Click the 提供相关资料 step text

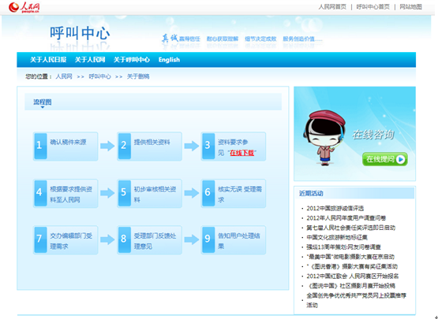(x=152, y=143)
